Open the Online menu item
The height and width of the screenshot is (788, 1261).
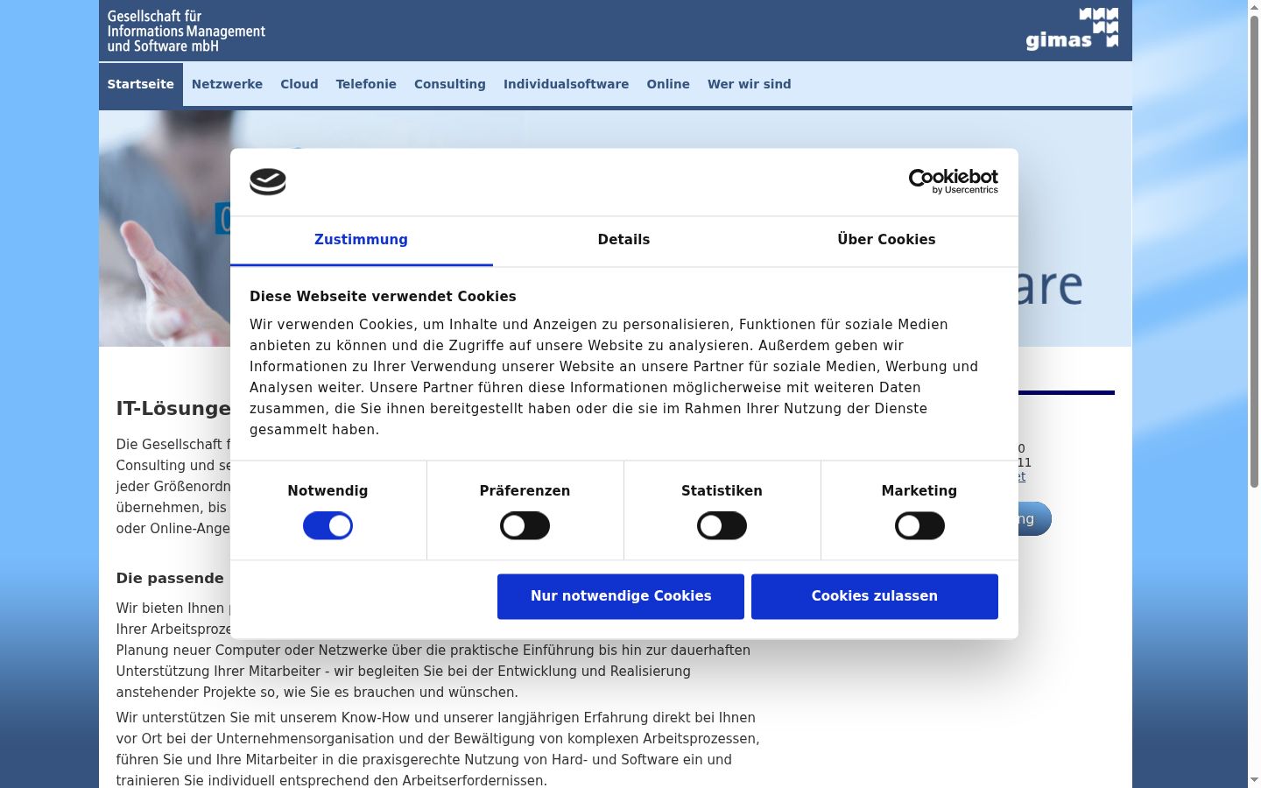(x=668, y=84)
